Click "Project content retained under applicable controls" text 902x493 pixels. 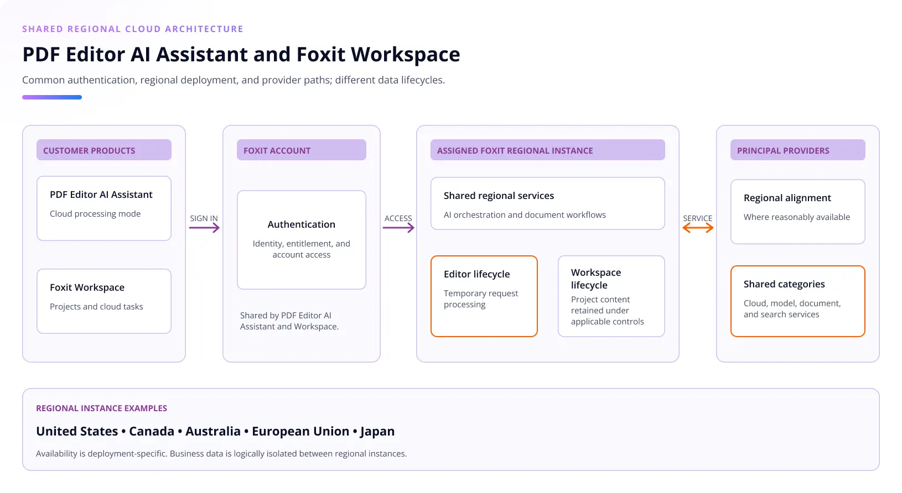[x=608, y=311]
